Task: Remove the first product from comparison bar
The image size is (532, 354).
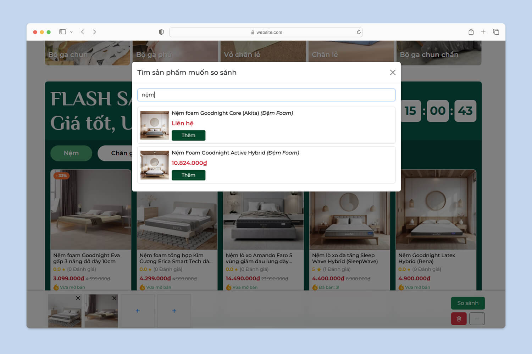Action: pyautogui.click(x=78, y=298)
